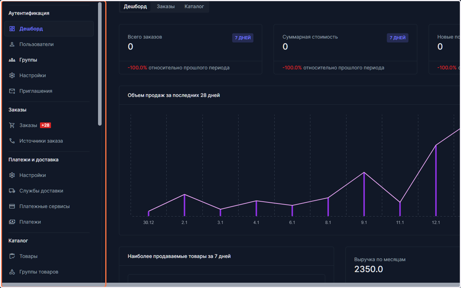Click the 9.1 data bar in sales chart

[364, 194]
